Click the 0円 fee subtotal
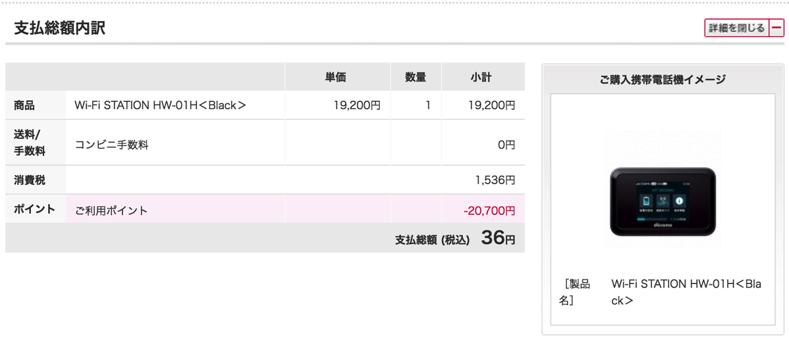 pyautogui.click(x=506, y=145)
